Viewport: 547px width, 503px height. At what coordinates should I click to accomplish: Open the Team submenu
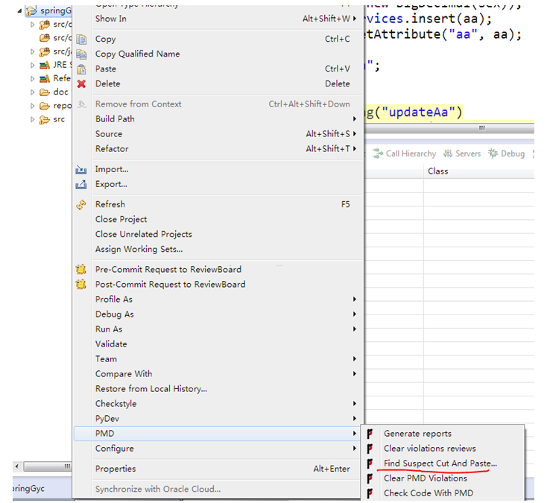point(218,359)
